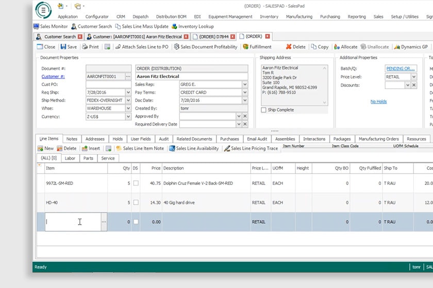Toggle the Ship Complete checkbox
This screenshot has height=288, width=433.
click(x=264, y=110)
